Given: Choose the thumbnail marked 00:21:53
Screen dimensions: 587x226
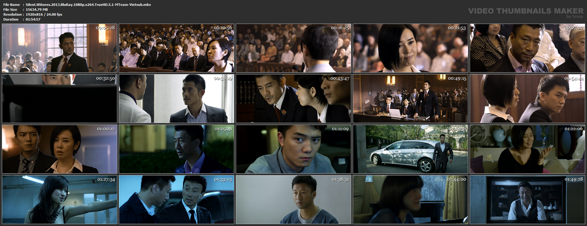Looking at the screenshot, I should 410,48.
